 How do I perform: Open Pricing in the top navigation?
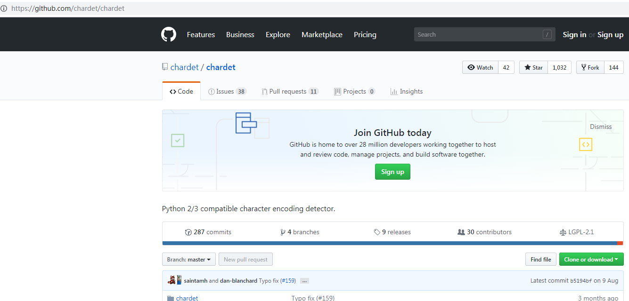coord(365,34)
